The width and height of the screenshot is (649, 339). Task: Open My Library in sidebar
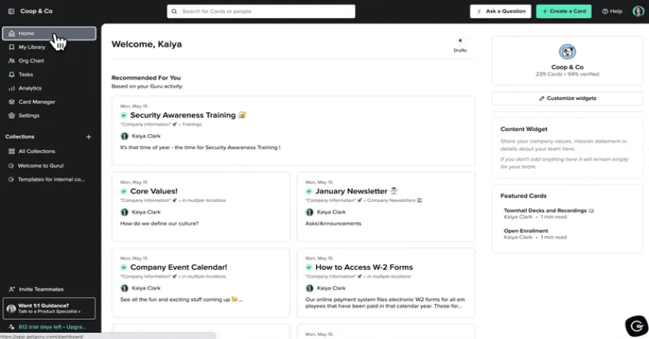point(32,47)
